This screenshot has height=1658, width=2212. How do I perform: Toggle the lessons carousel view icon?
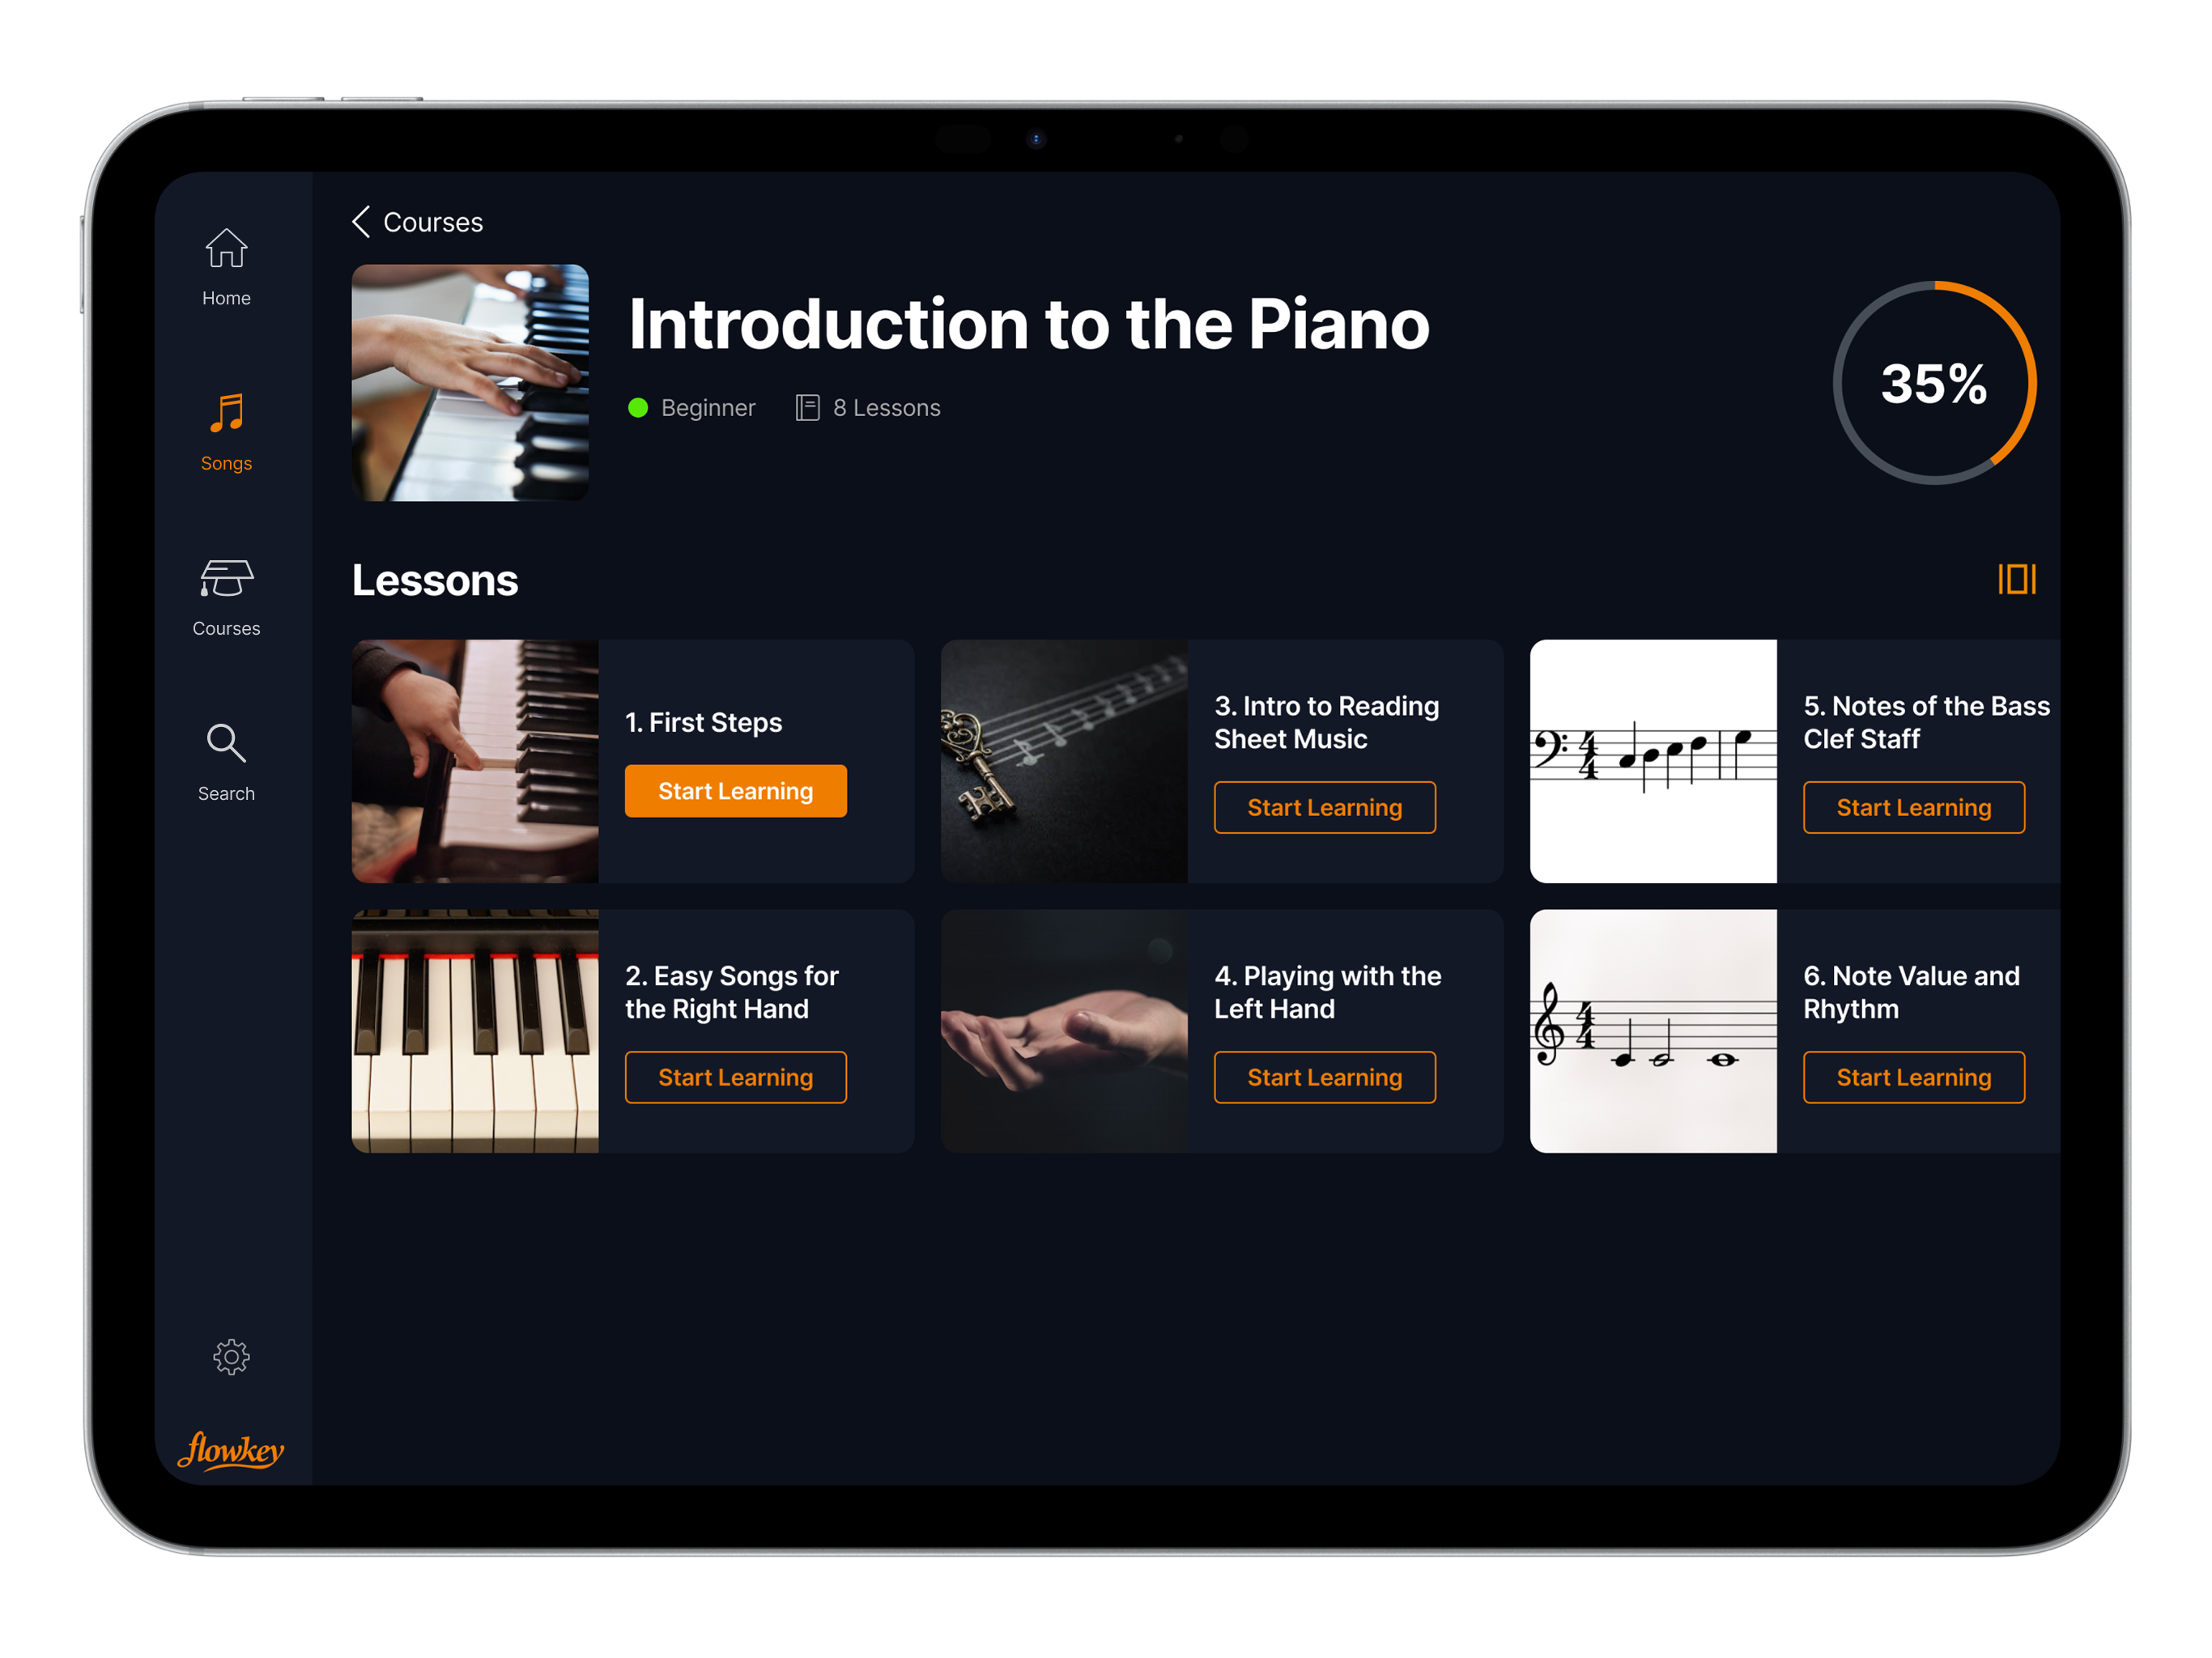(x=2017, y=579)
